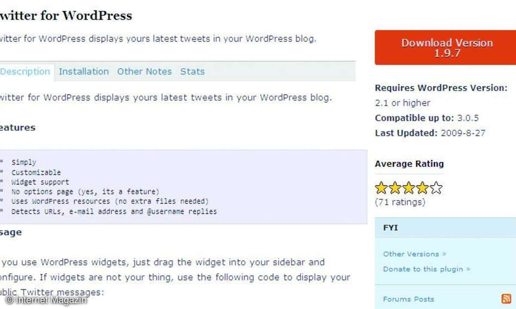The height and width of the screenshot is (309, 516).
Task: Open the Forums Posts link
Action: 408,299
